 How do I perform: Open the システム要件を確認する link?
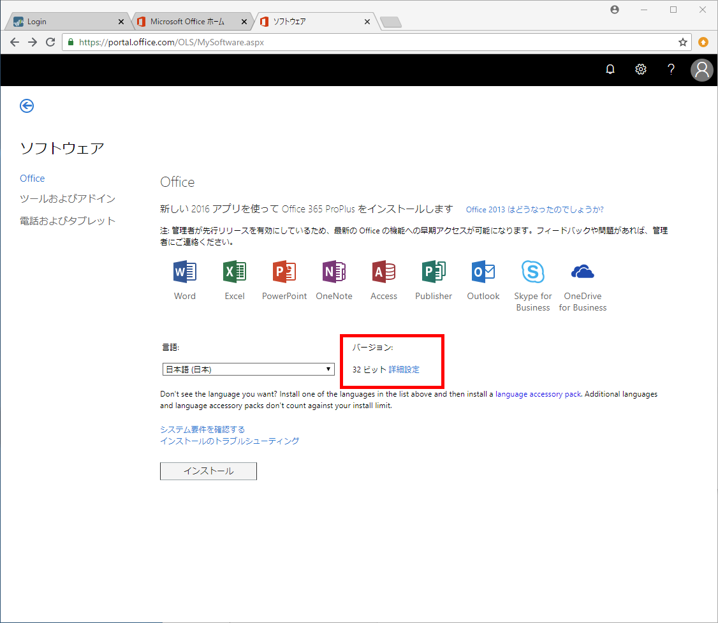click(x=202, y=429)
